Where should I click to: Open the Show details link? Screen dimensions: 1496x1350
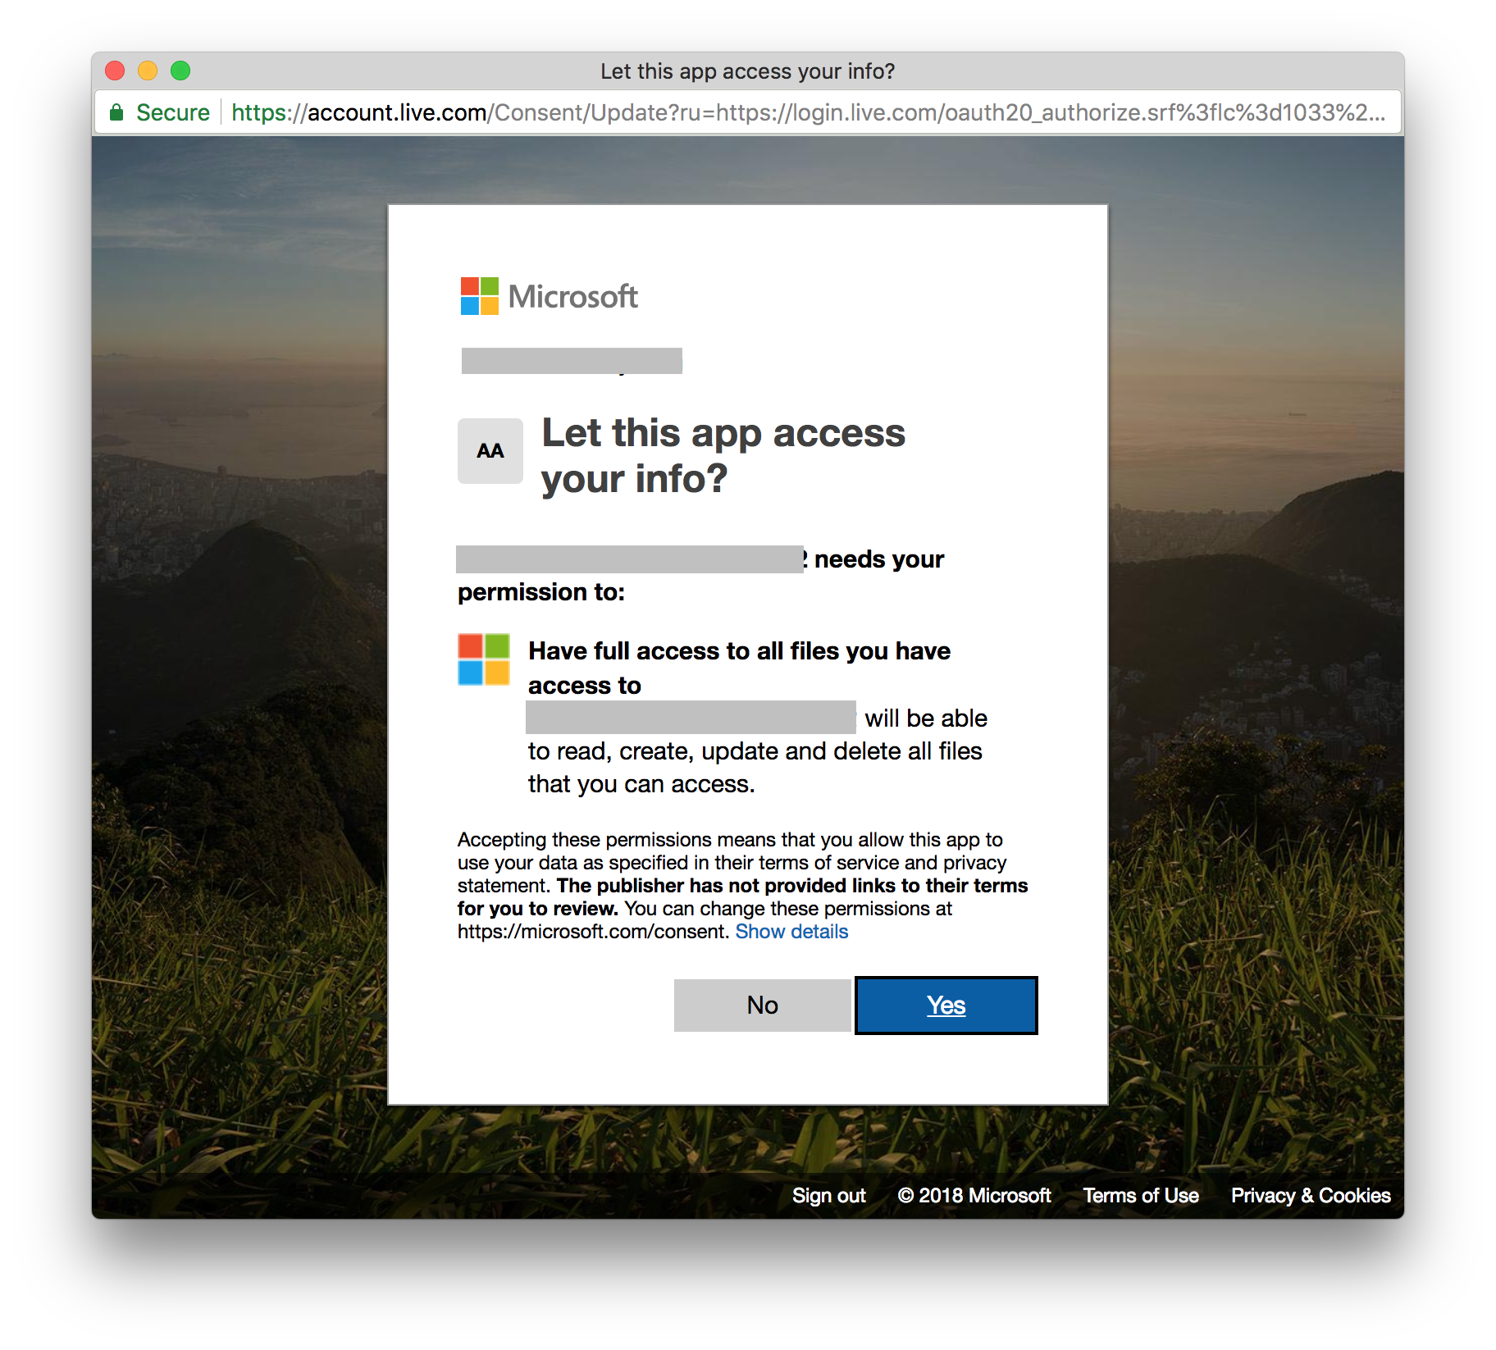tap(791, 932)
